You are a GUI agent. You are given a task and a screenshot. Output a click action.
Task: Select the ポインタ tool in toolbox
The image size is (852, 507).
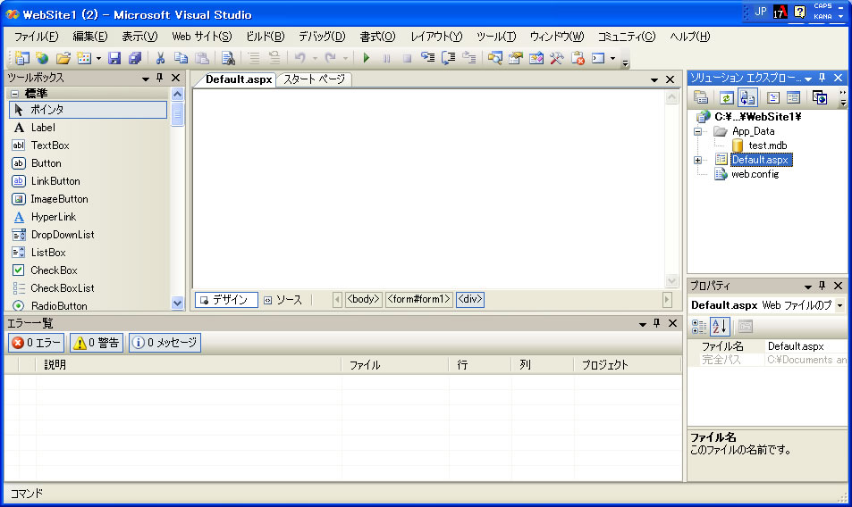pyautogui.click(x=88, y=110)
